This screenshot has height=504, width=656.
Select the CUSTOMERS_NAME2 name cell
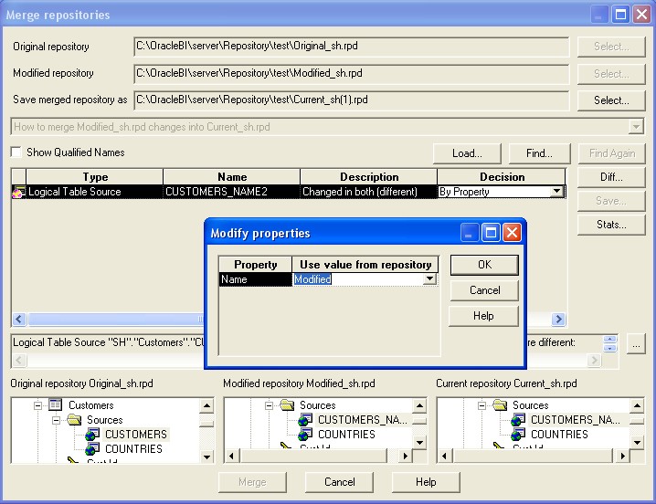pos(231,192)
